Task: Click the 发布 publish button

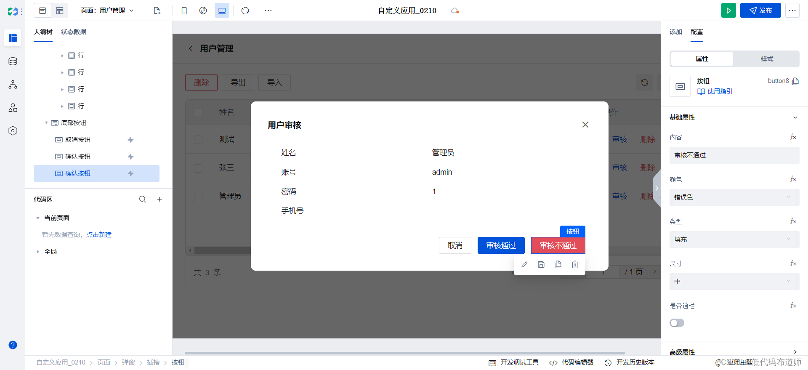Action: 760,11
